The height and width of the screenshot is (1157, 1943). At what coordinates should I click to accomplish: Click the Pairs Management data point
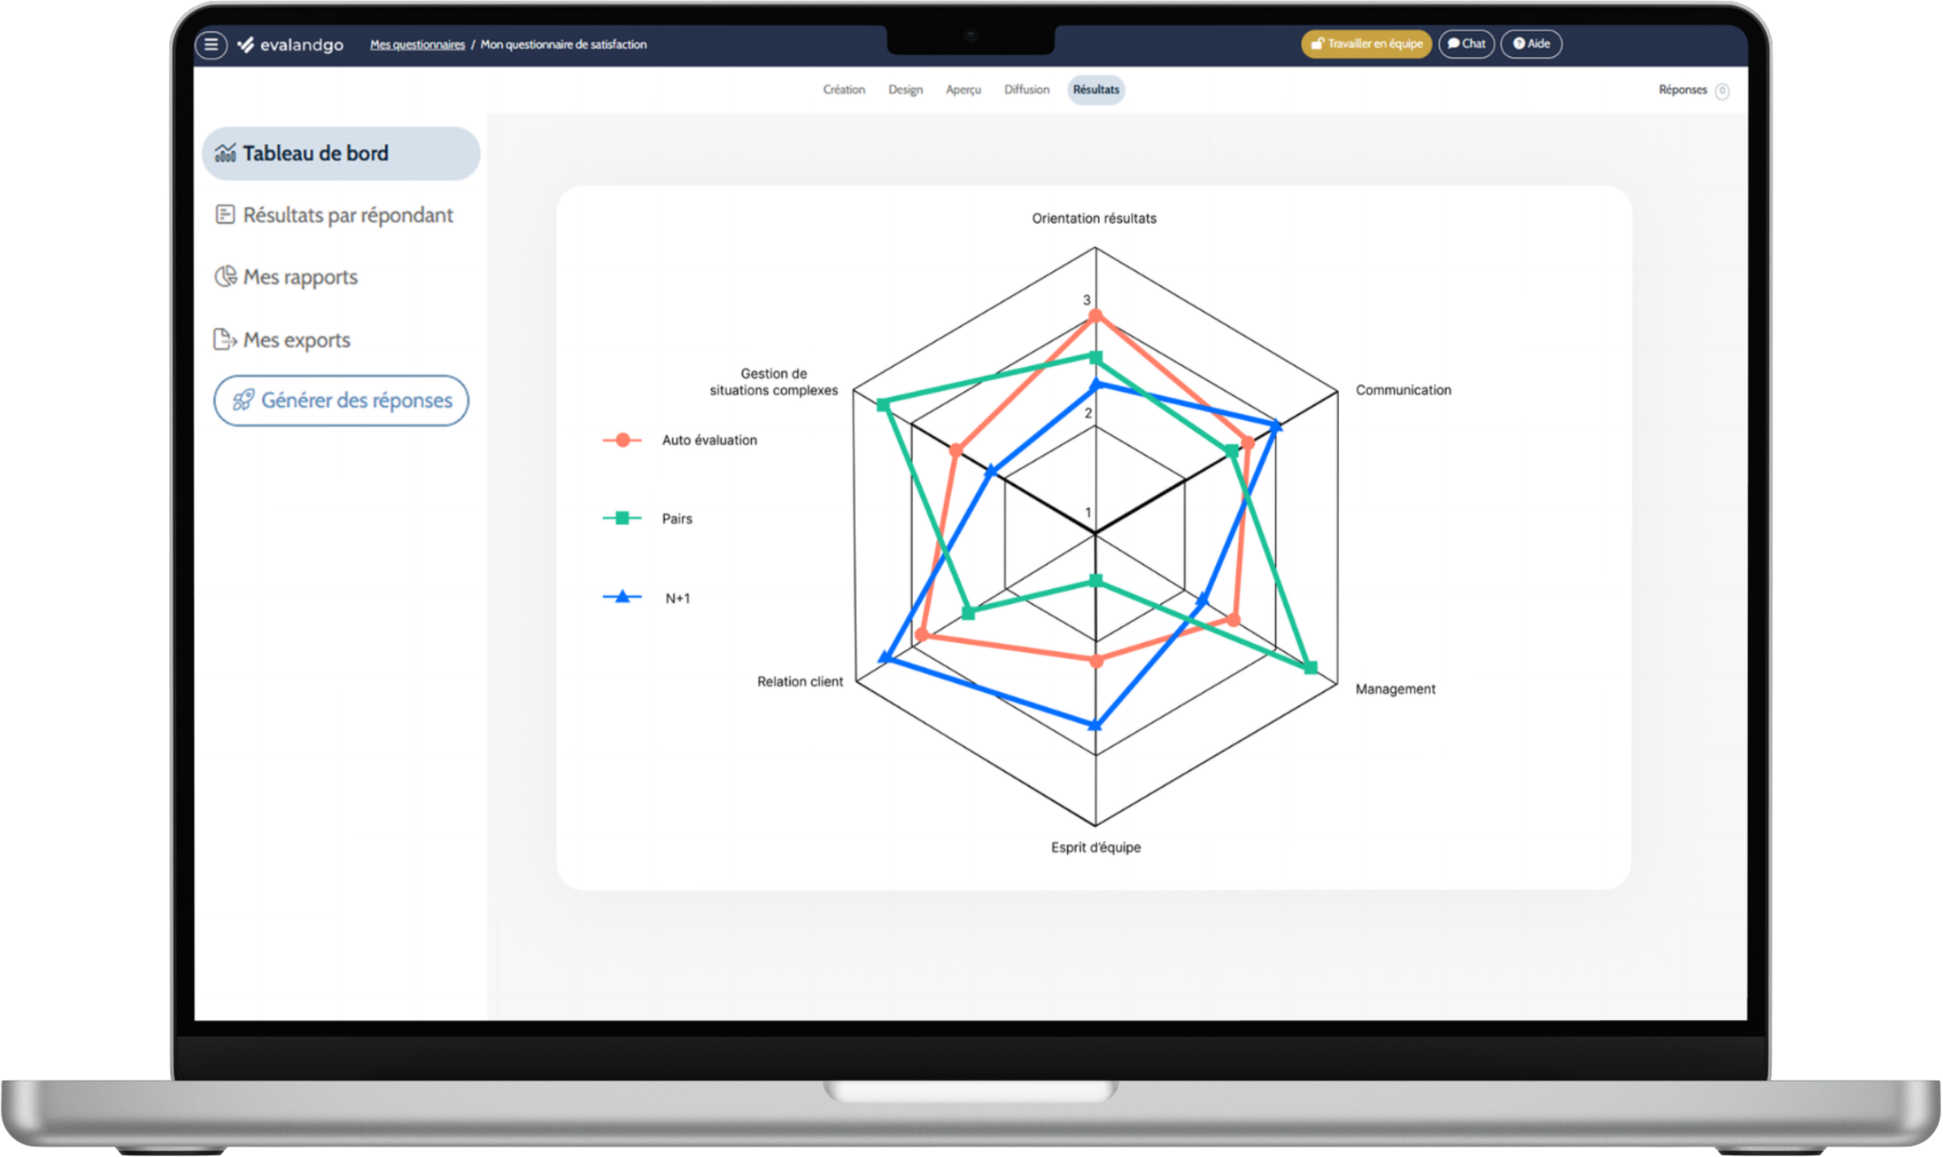(1311, 668)
